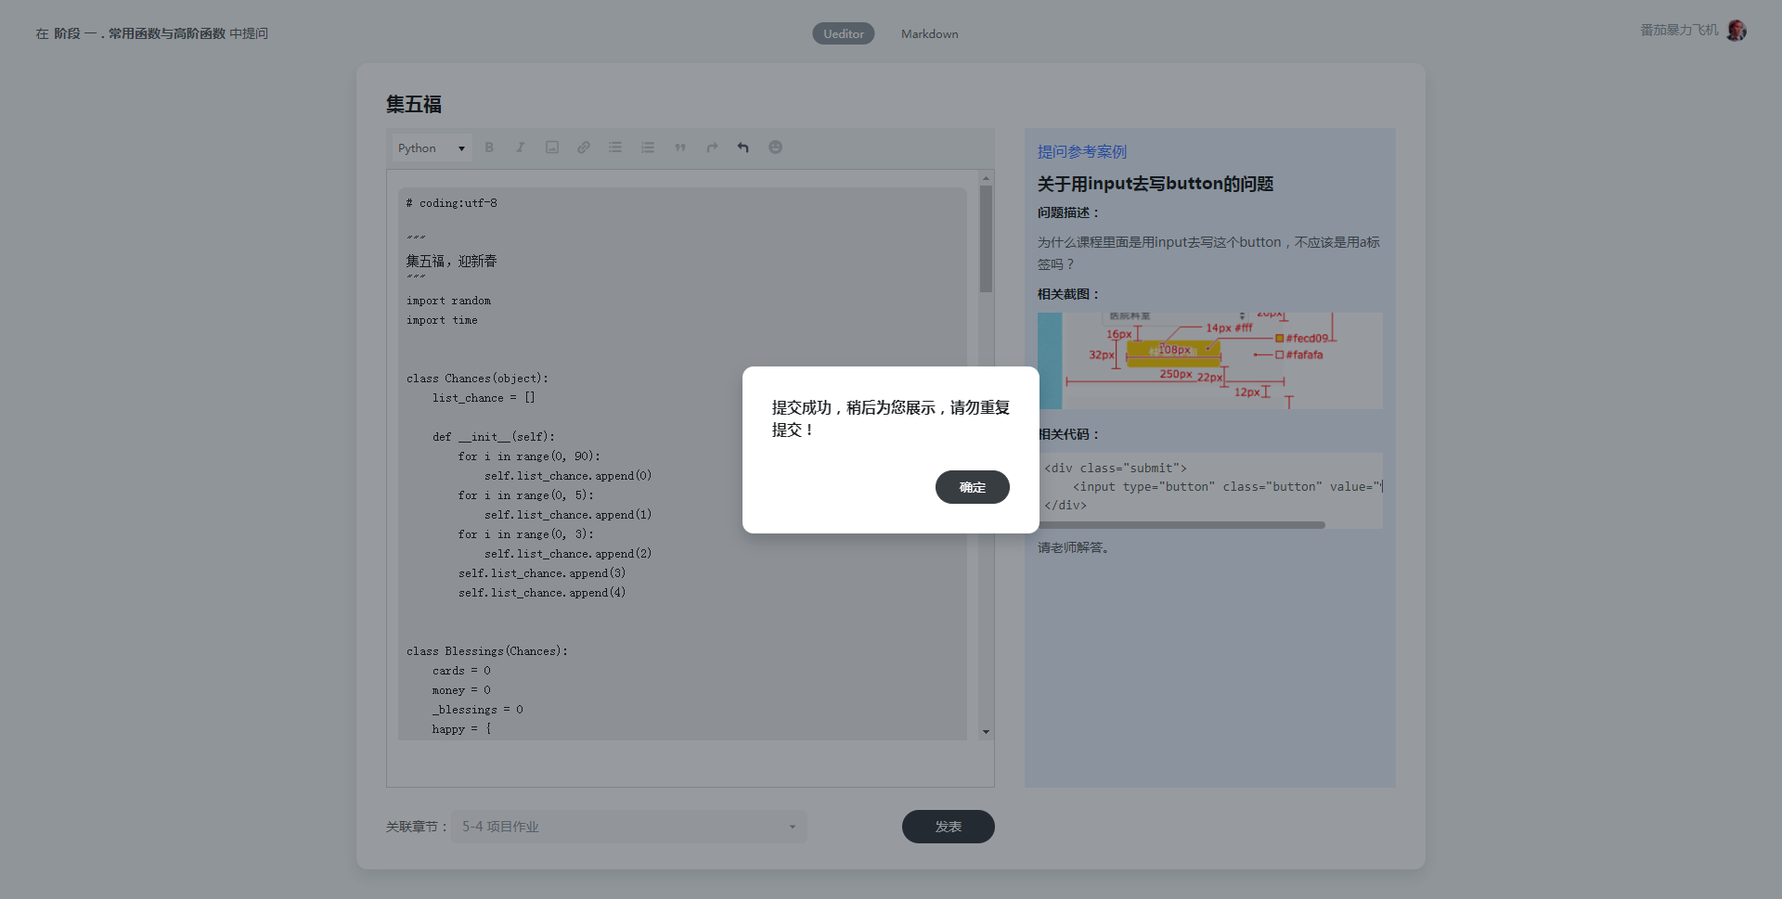Open the 提问参考案例 link
The width and height of the screenshot is (1782, 899).
point(1081,152)
